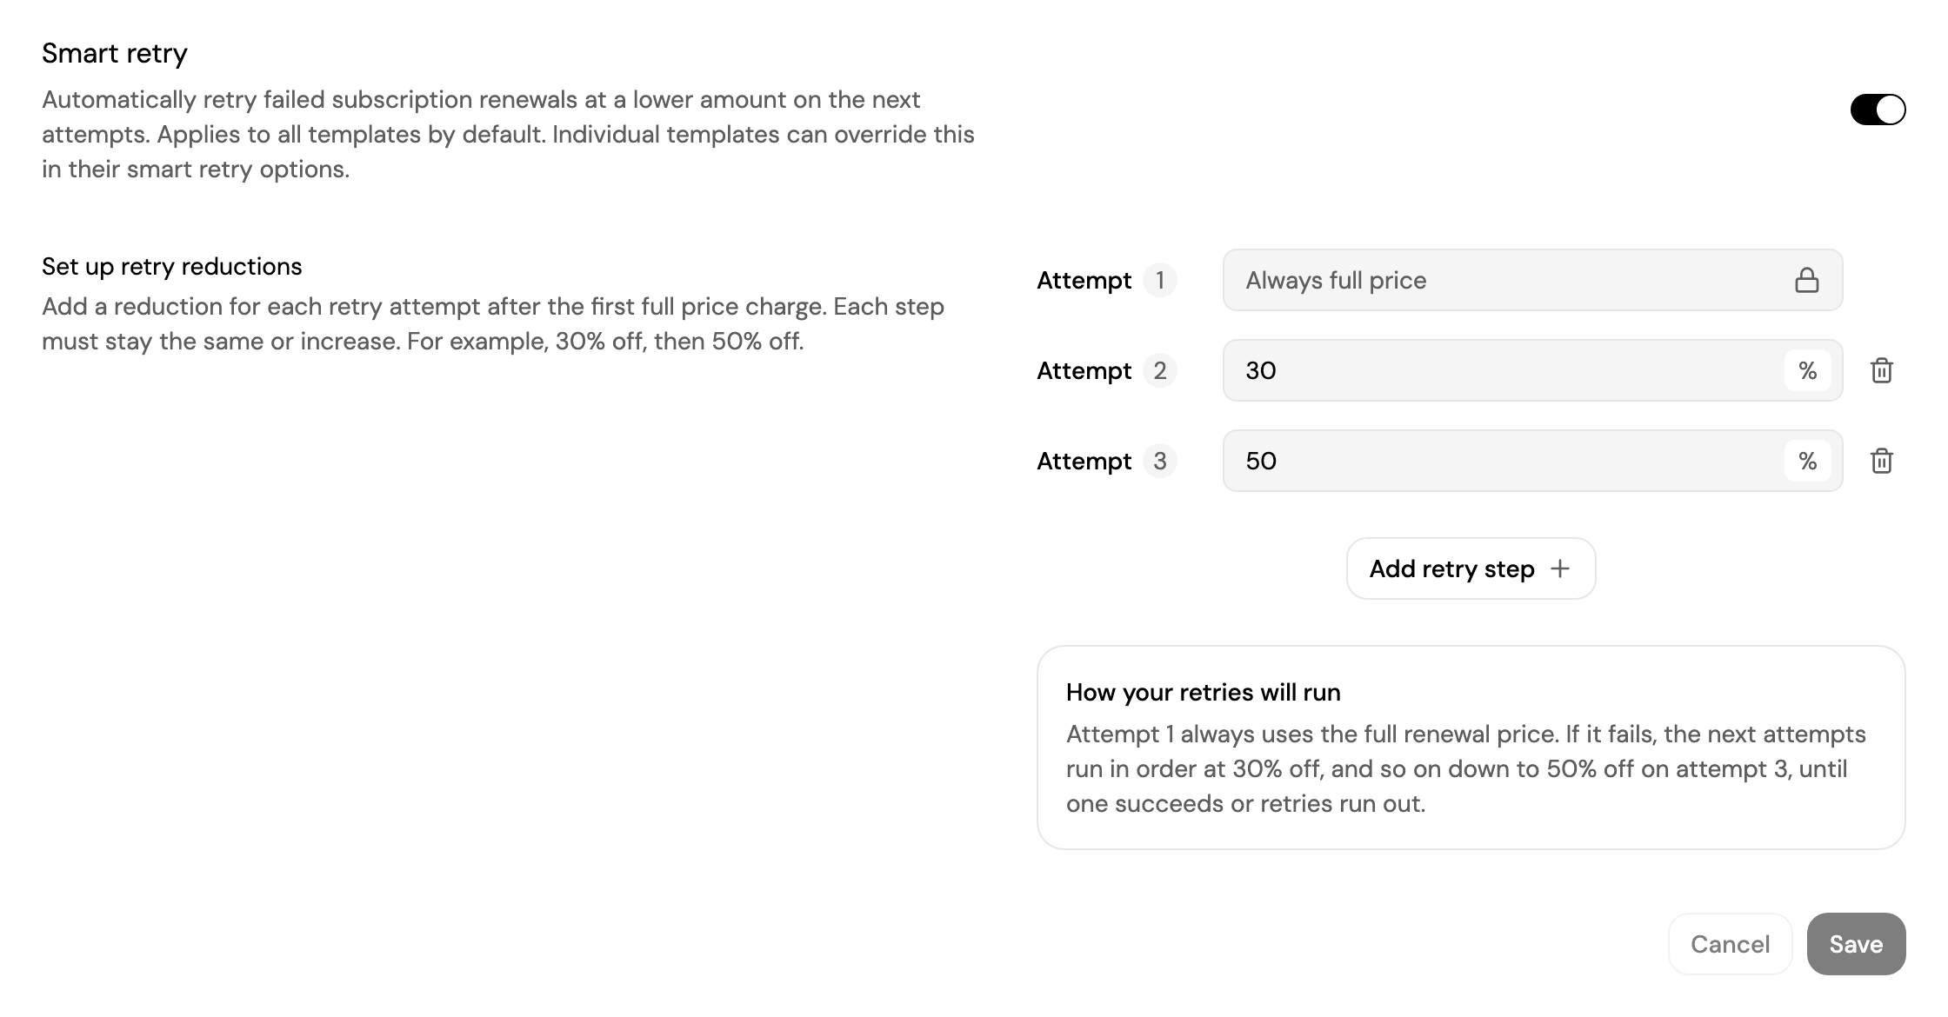
Task: Click the Attempt 2 label text
Action: point(1084,370)
